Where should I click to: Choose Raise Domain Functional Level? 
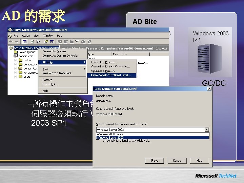[111, 75]
